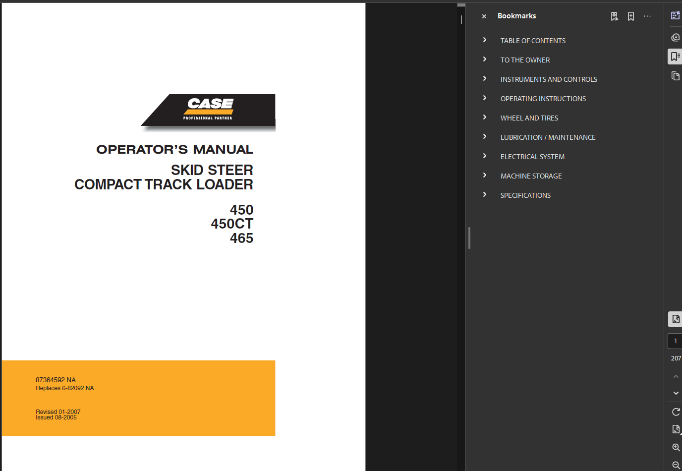Expand the TO THE OWNER bookmark
This screenshot has height=471, width=682.
click(x=485, y=59)
